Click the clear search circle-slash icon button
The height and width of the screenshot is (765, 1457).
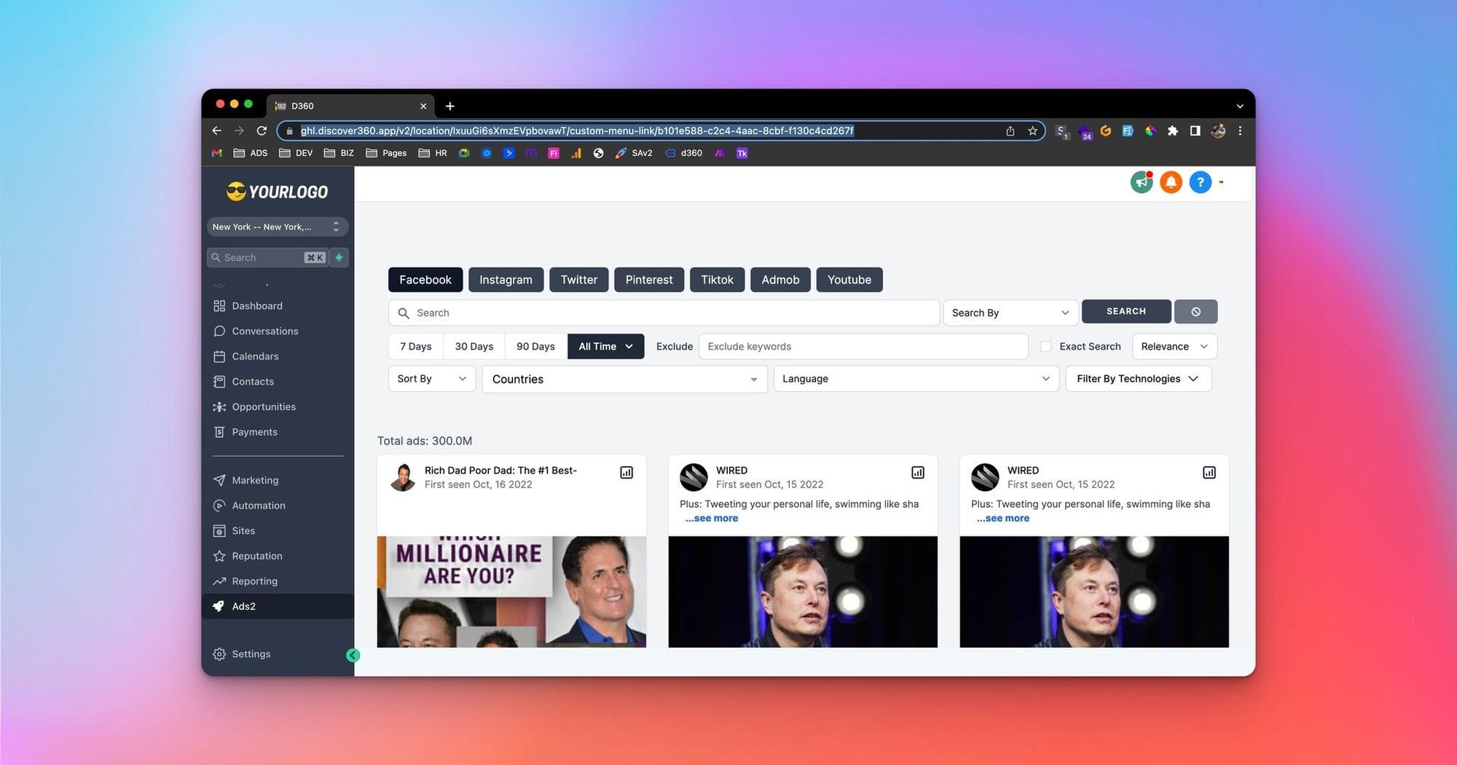point(1195,312)
